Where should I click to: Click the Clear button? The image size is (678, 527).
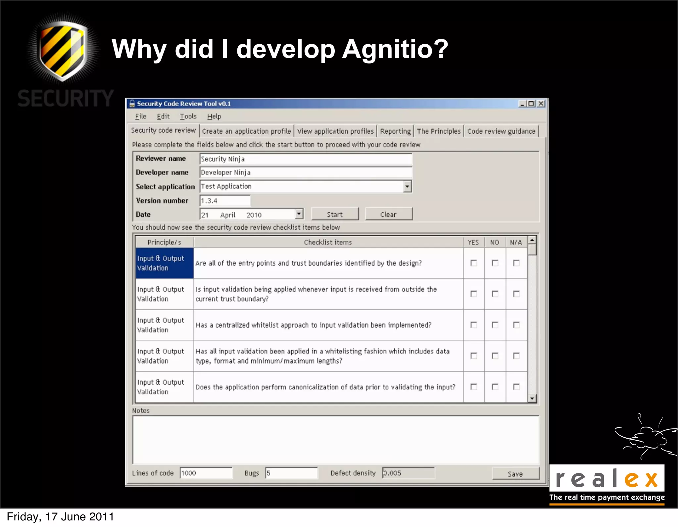point(389,214)
